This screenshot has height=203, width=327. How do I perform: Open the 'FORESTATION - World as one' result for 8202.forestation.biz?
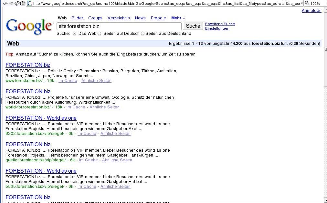tap(41, 118)
